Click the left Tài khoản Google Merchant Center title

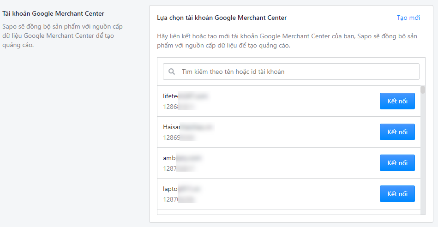pos(54,13)
